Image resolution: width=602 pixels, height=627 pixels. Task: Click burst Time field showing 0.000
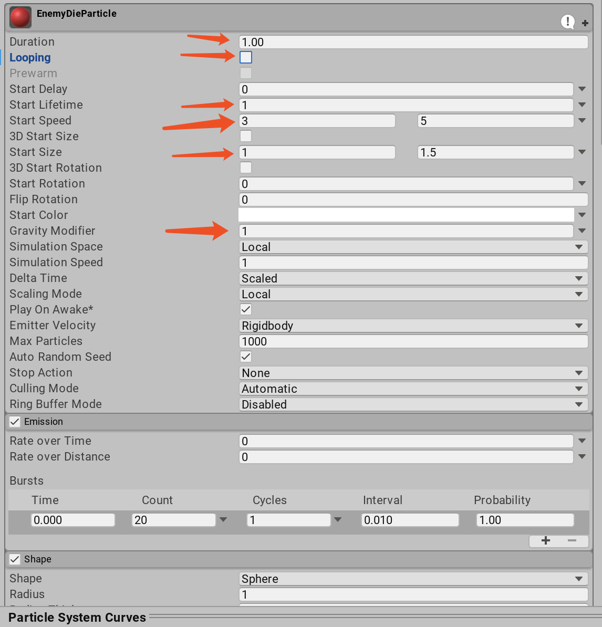[73, 520]
